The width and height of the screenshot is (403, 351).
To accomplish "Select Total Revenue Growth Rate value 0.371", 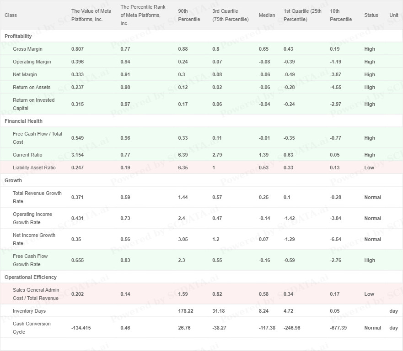I will coord(77,197).
